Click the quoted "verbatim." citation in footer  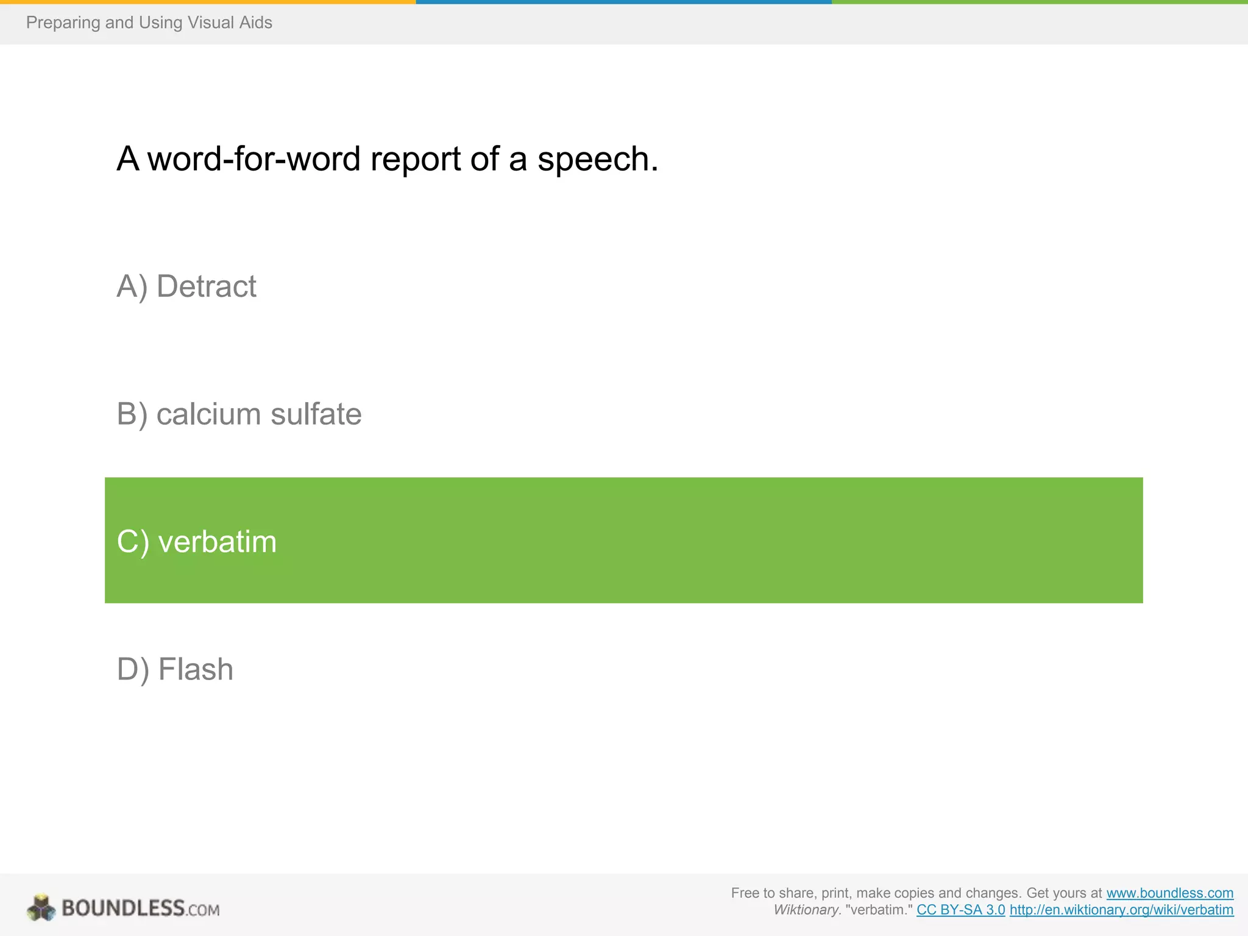point(879,910)
